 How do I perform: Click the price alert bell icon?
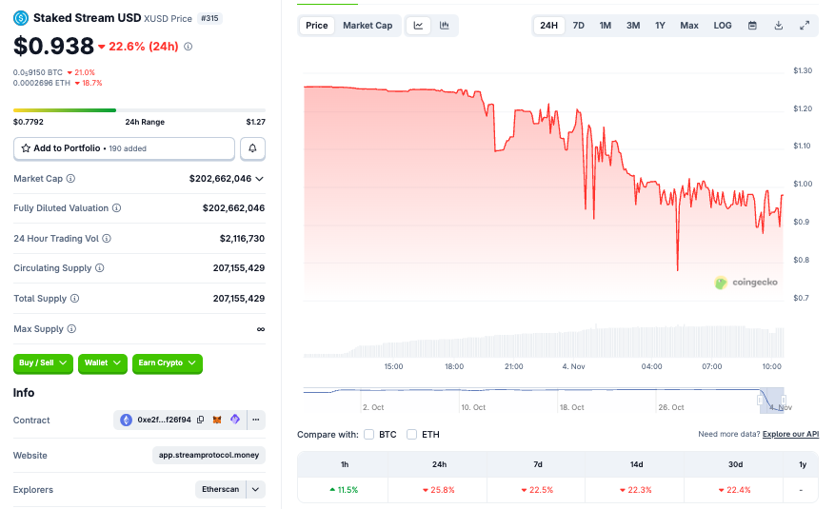click(x=252, y=148)
